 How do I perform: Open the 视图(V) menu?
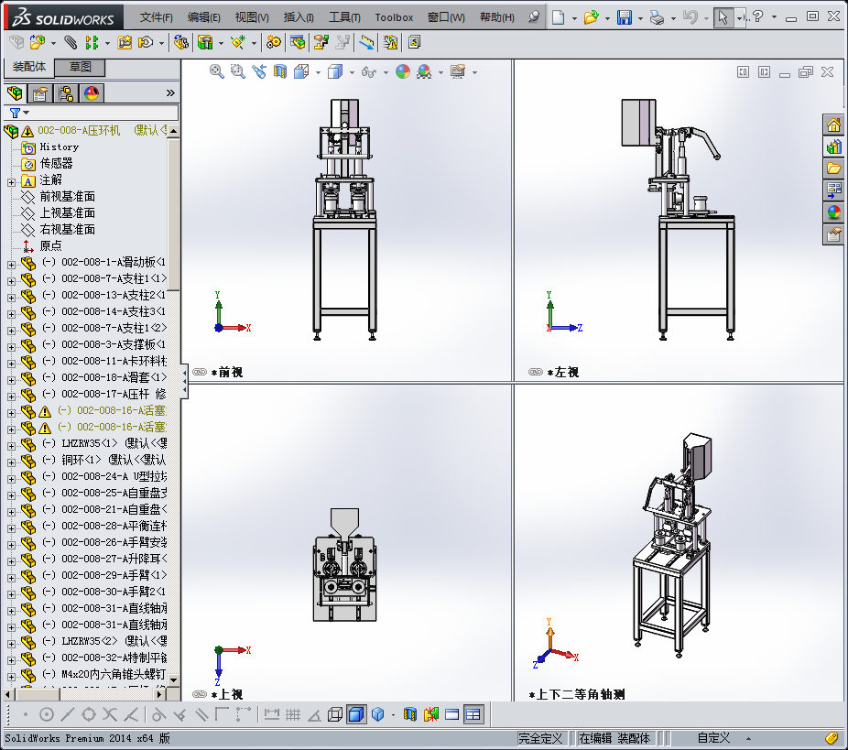252,17
